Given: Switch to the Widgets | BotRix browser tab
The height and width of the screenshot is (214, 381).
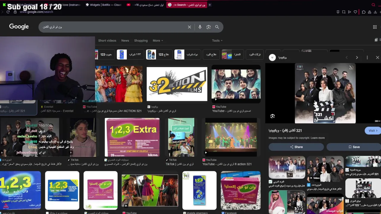Looking at the screenshot, I should (x=103, y=5).
